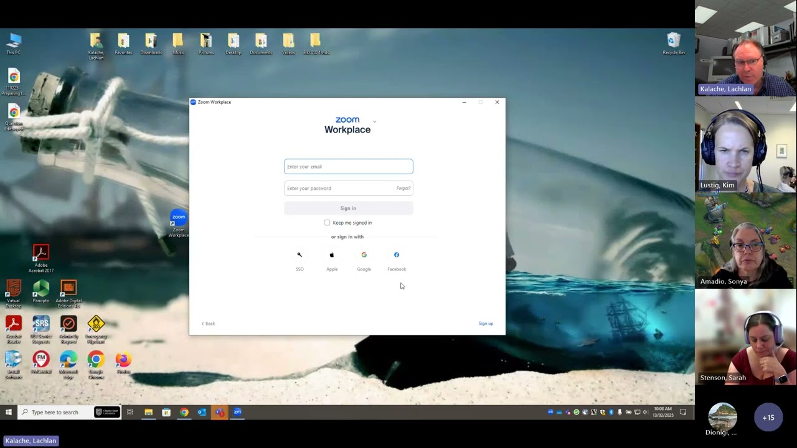Open Adobe Acrobat 2017 shortcut
The width and height of the screenshot is (797, 448).
41,258
